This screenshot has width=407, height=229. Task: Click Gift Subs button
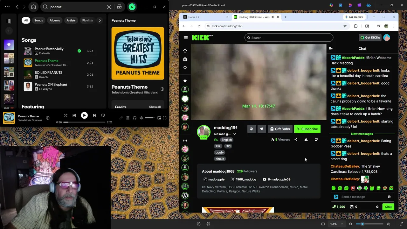(280, 129)
